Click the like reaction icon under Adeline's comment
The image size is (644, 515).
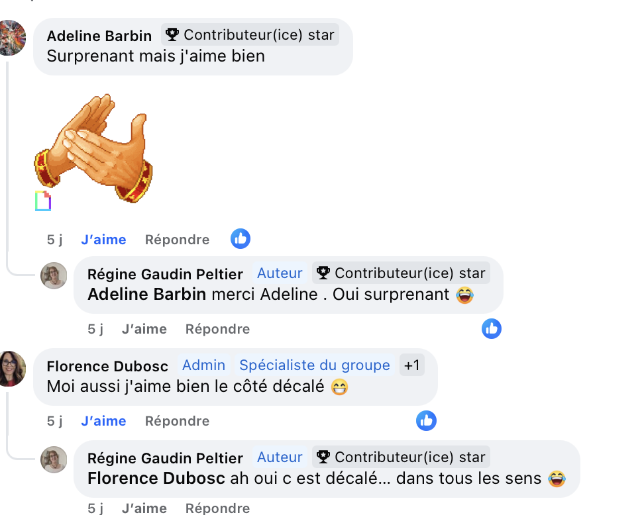pos(241,239)
